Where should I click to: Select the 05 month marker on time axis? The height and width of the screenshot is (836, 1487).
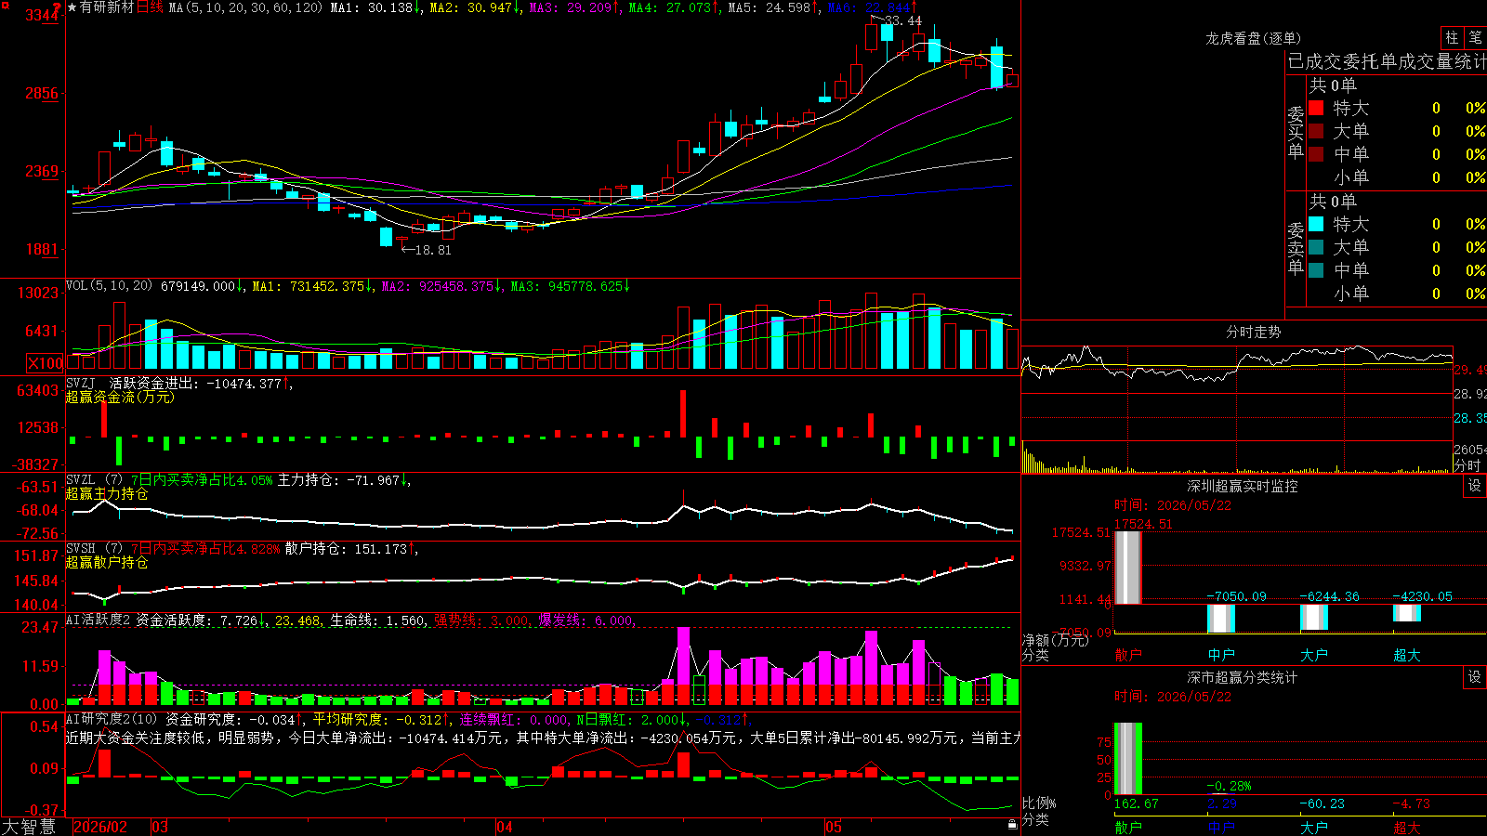[834, 827]
